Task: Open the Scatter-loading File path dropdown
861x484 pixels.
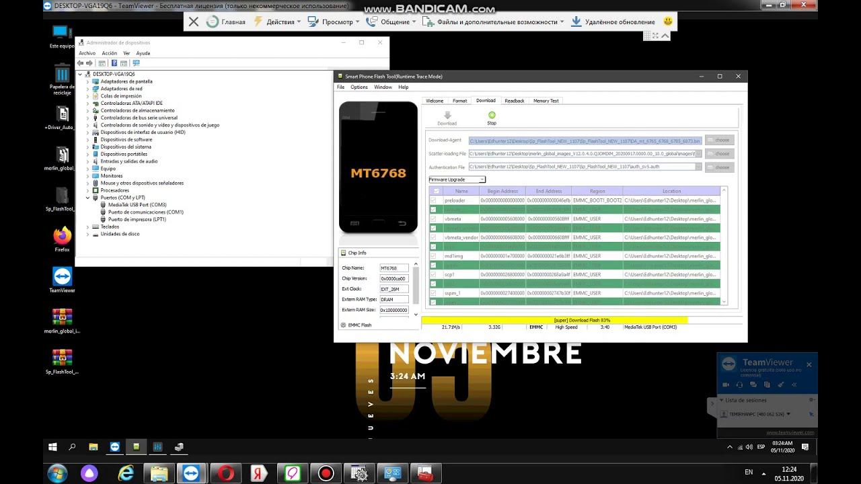Action: tap(699, 154)
